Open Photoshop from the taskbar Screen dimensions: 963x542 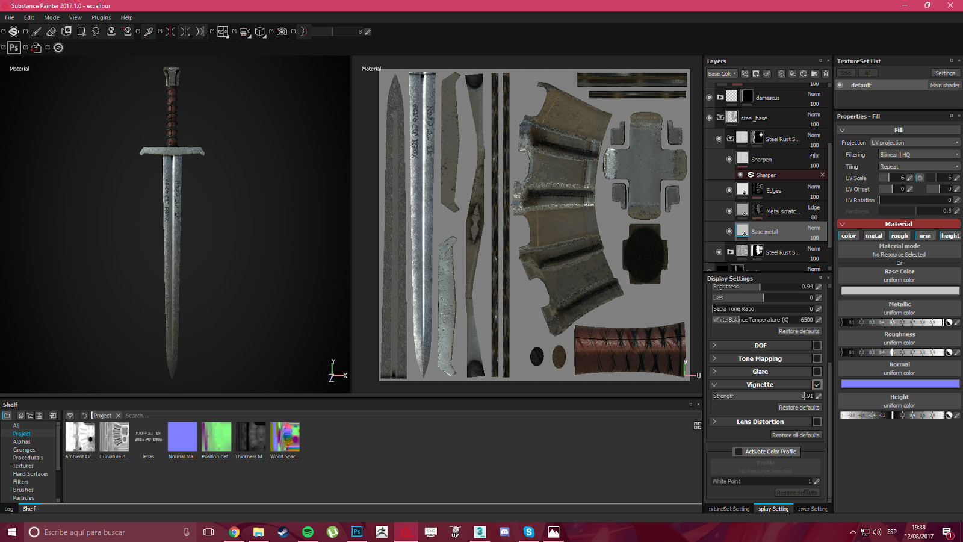tap(357, 532)
